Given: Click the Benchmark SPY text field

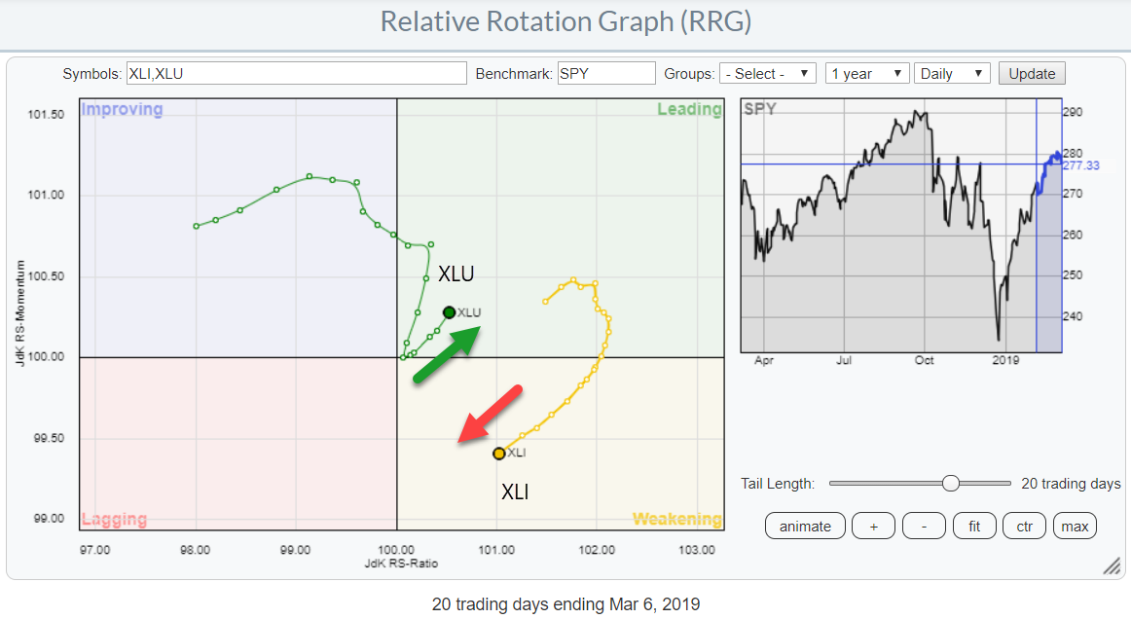Looking at the screenshot, I should [605, 74].
